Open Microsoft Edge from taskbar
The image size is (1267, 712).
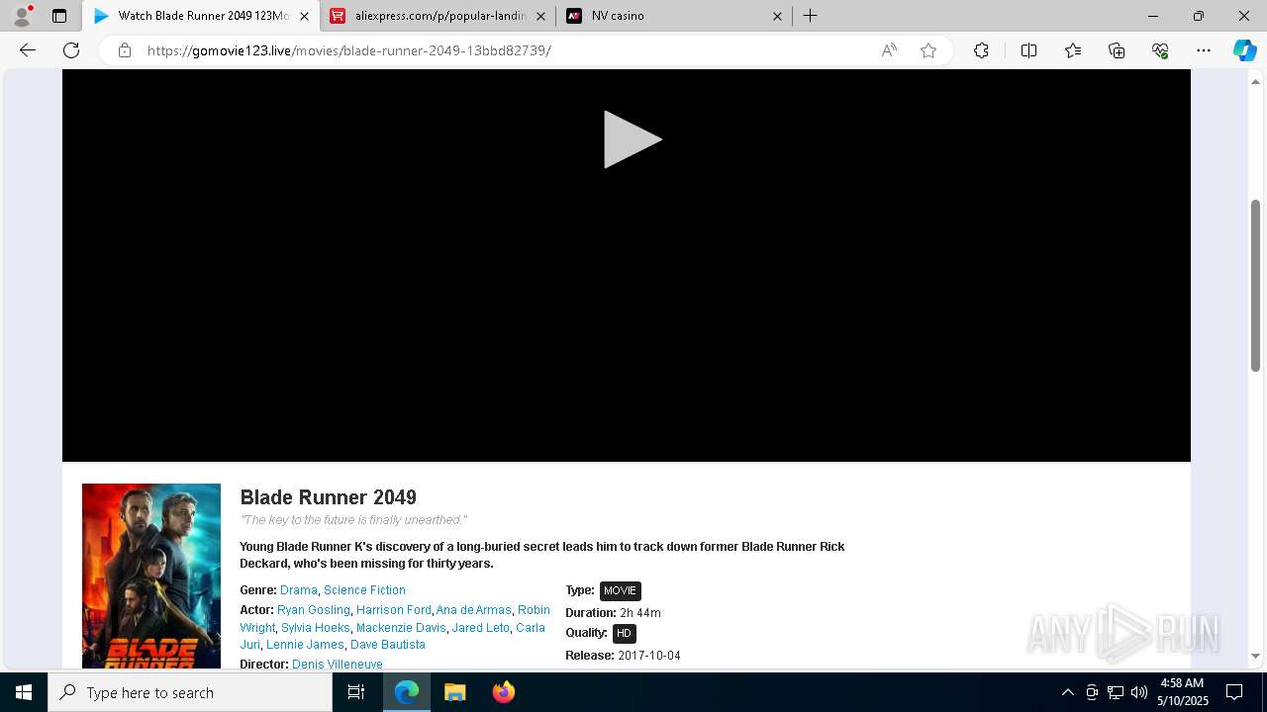tap(407, 692)
